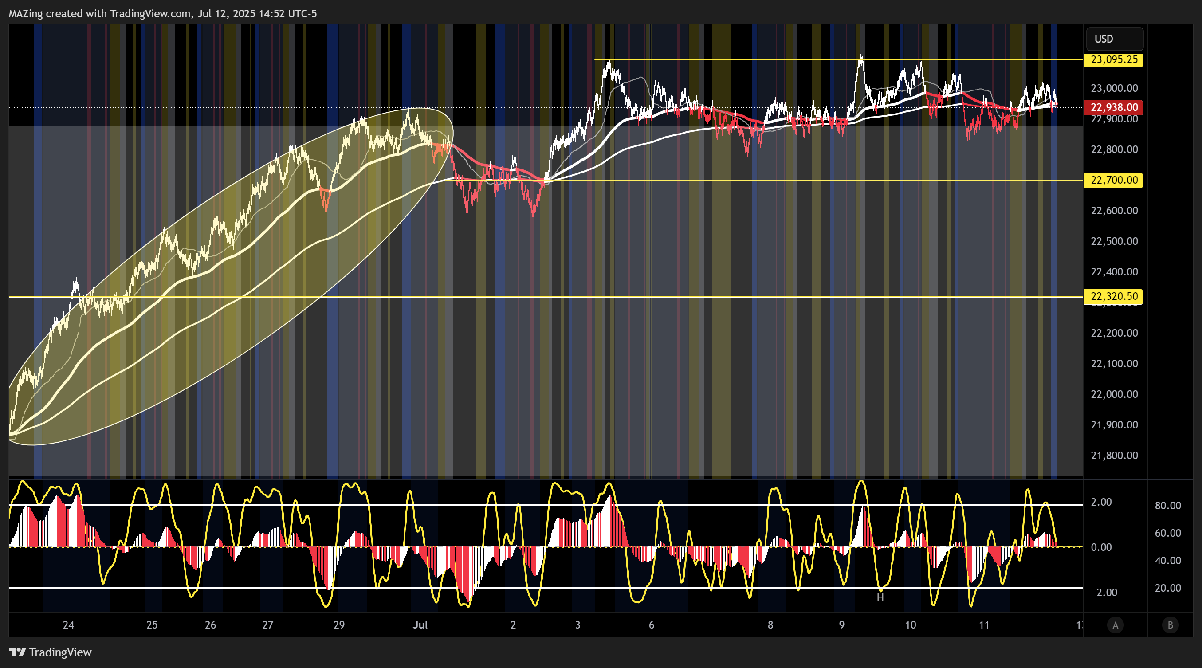Click oscillator scale value 2.00
Viewport: 1202px width, 668px height.
point(1101,503)
